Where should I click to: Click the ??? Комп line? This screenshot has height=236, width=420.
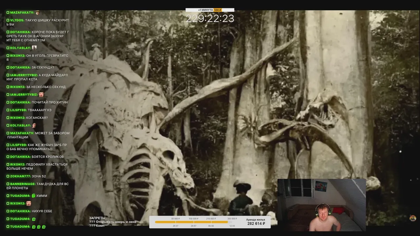(x=96, y=226)
